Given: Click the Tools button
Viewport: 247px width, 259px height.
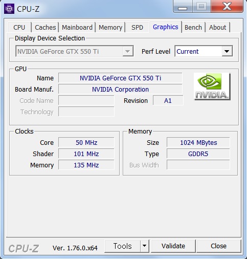Looking at the screenshot, I should (123, 246).
